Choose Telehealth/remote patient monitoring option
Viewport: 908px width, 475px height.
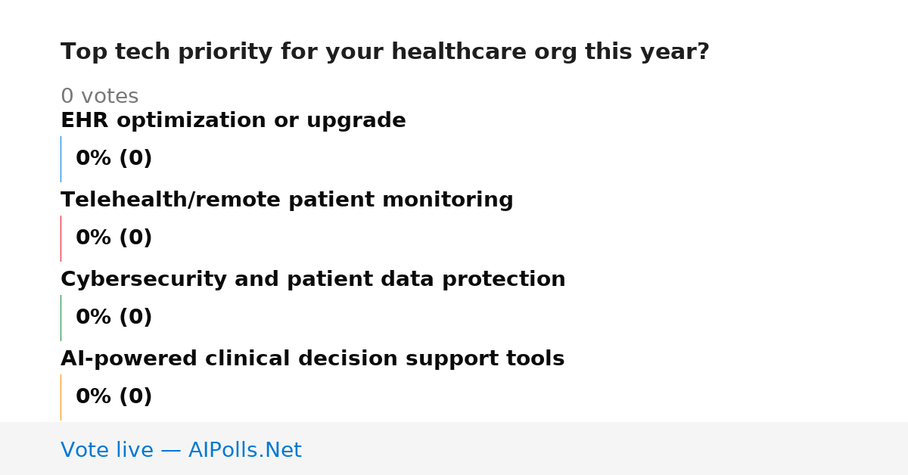tap(287, 200)
